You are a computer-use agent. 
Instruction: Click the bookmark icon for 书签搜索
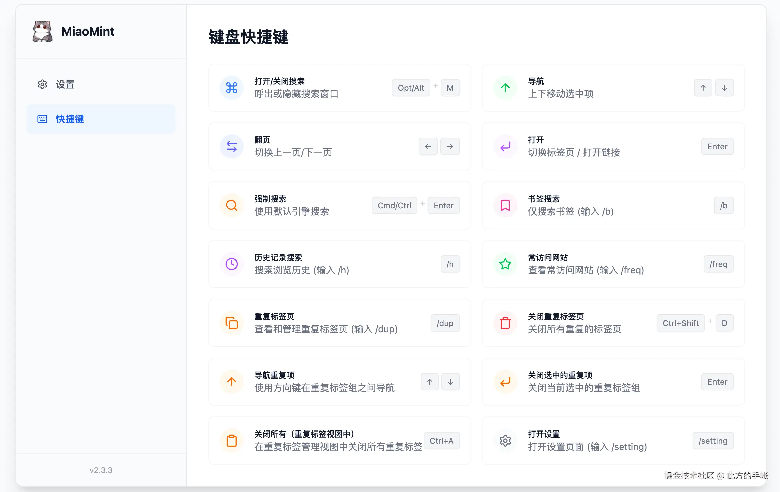(505, 205)
